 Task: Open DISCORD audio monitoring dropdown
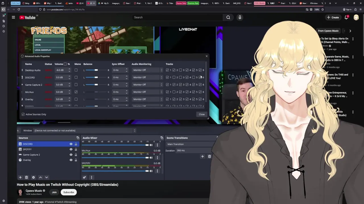click(147, 77)
